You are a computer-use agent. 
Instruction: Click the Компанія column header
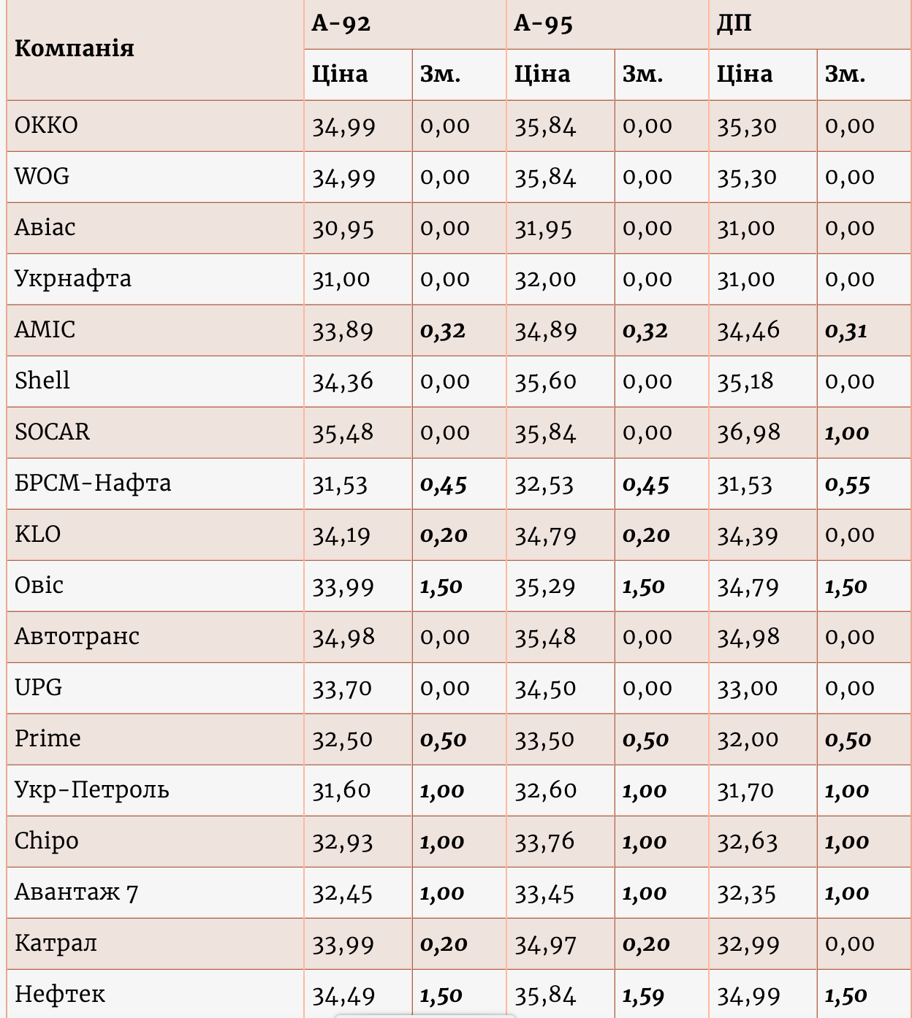(75, 49)
